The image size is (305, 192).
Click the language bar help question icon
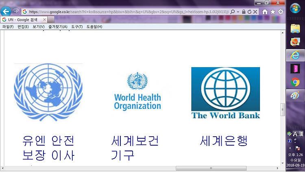(290, 141)
